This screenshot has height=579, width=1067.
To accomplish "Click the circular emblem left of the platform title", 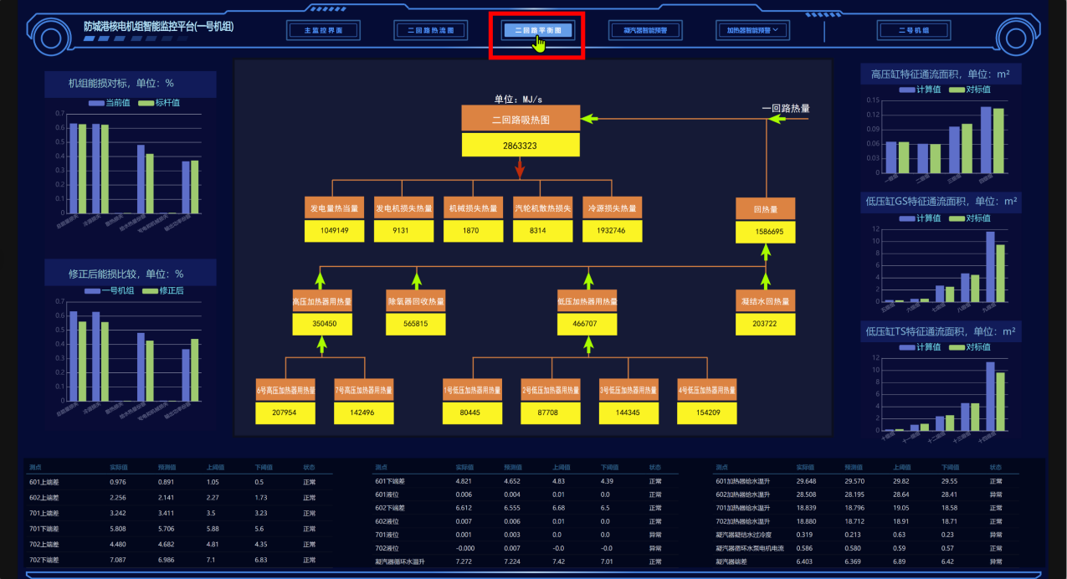I will (50, 38).
